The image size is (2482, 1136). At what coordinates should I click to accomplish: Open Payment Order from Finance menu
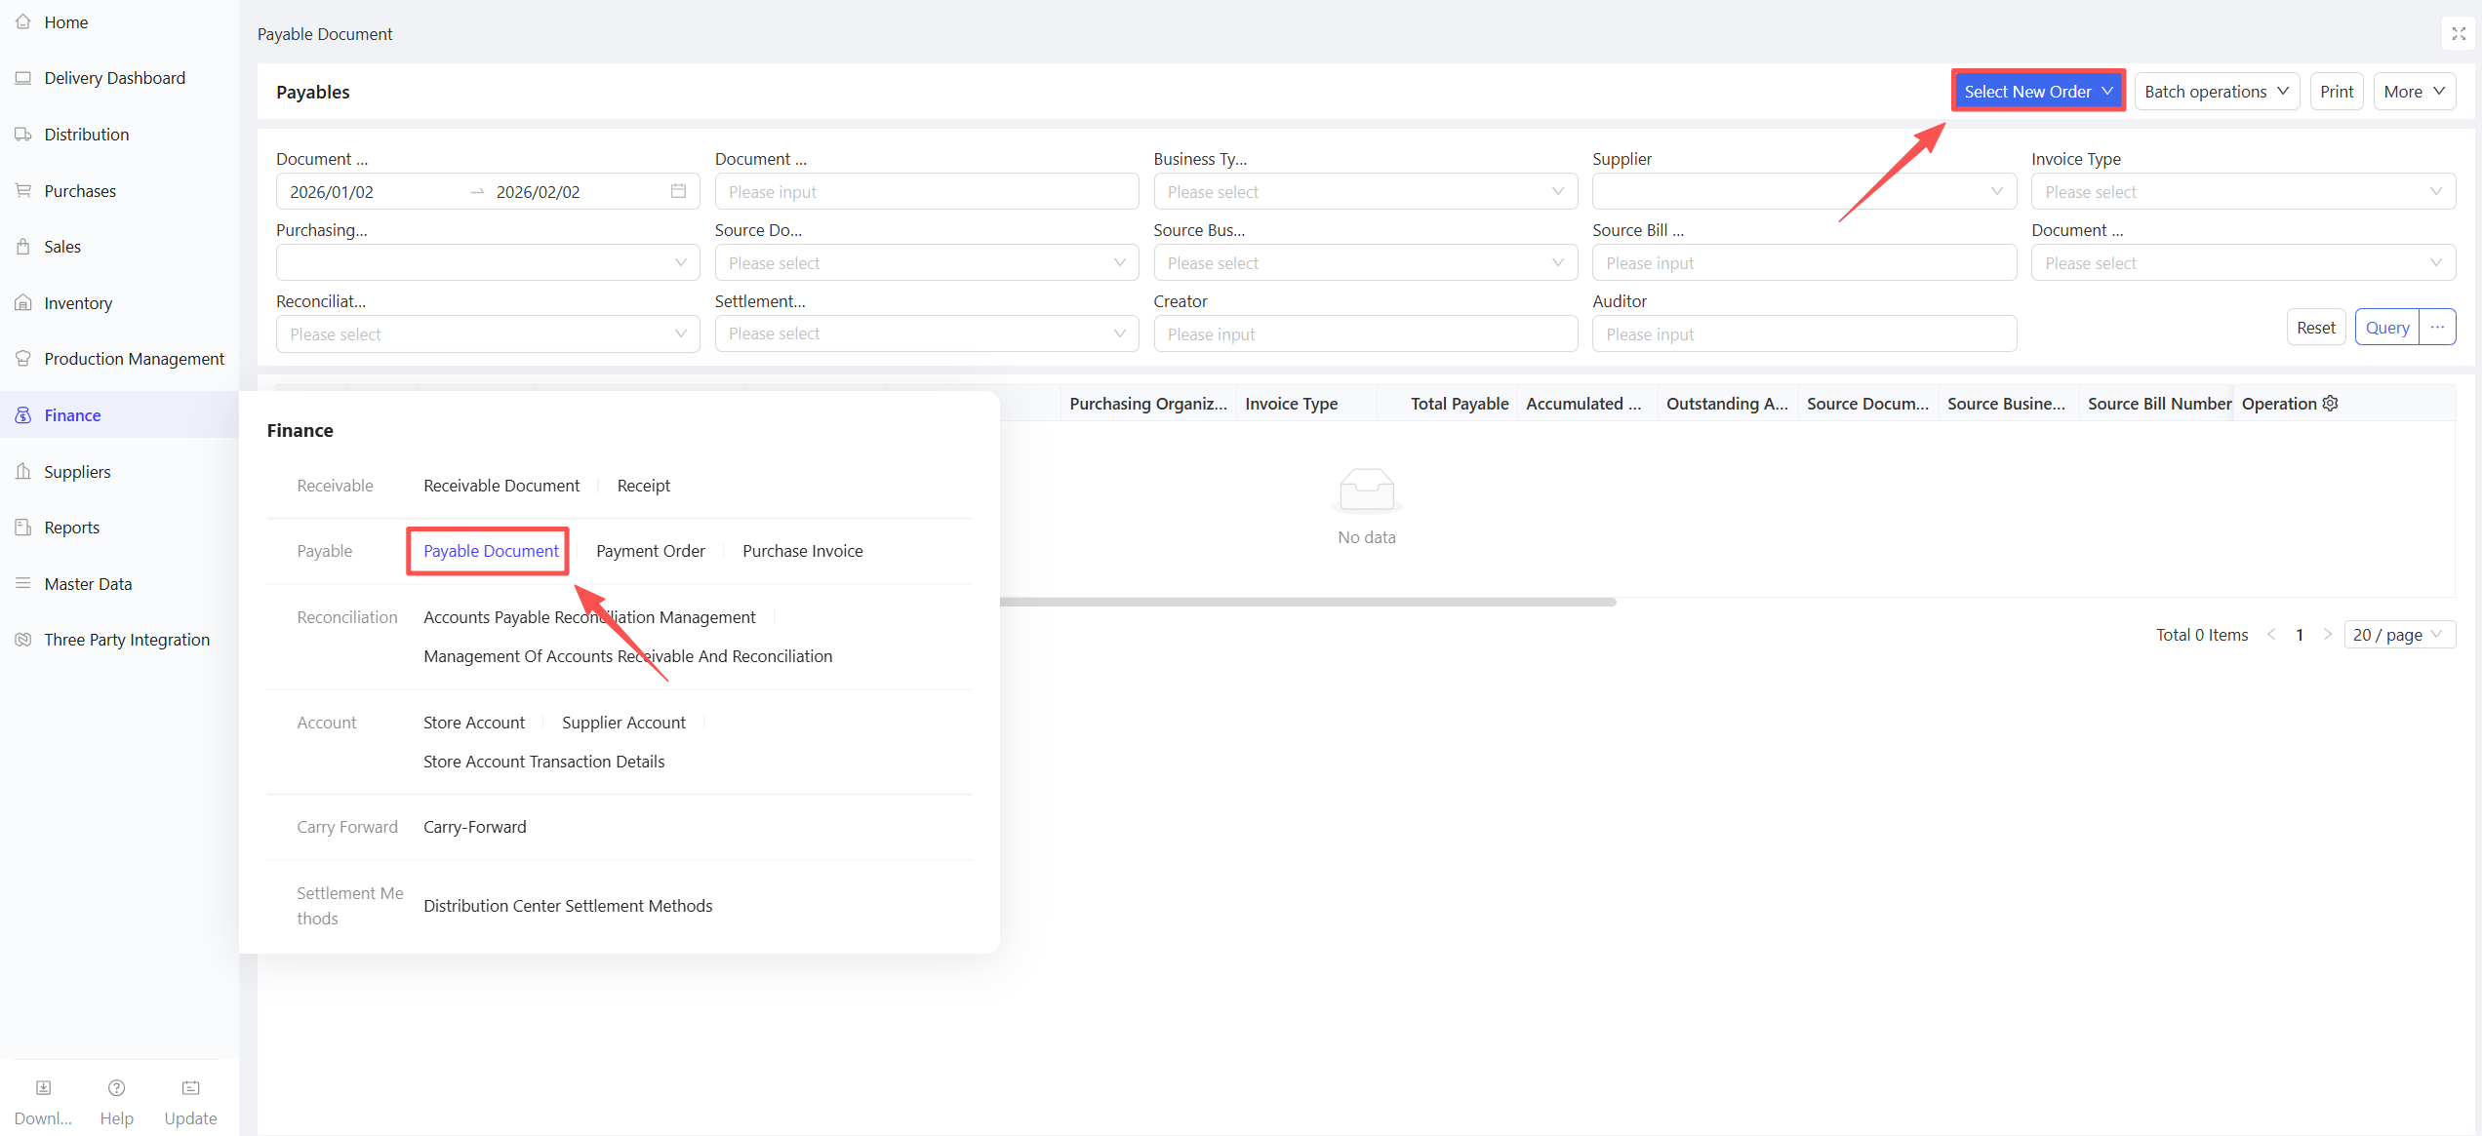[x=650, y=551]
